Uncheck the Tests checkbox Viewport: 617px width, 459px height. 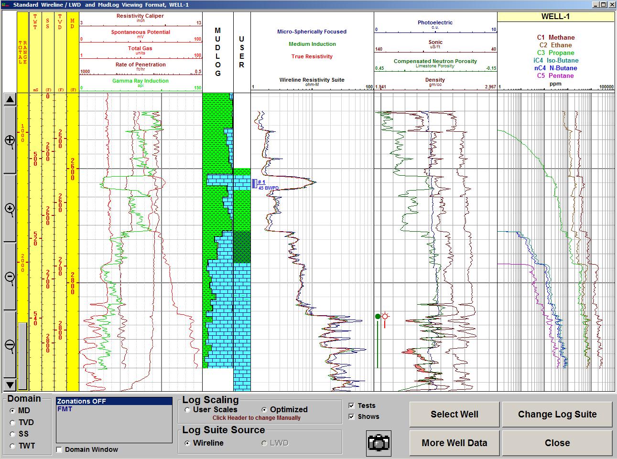pos(352,405)
